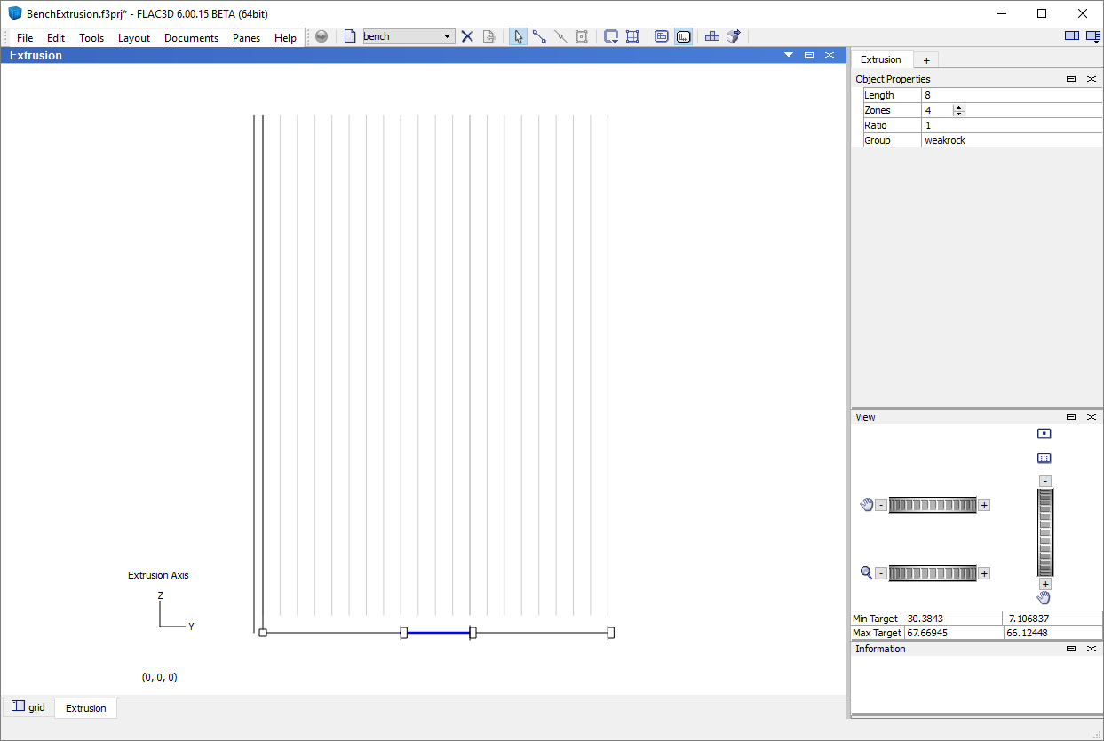Open the blocks shape tool dropdown
The image size is (1104, 741).
click(611, 36)
